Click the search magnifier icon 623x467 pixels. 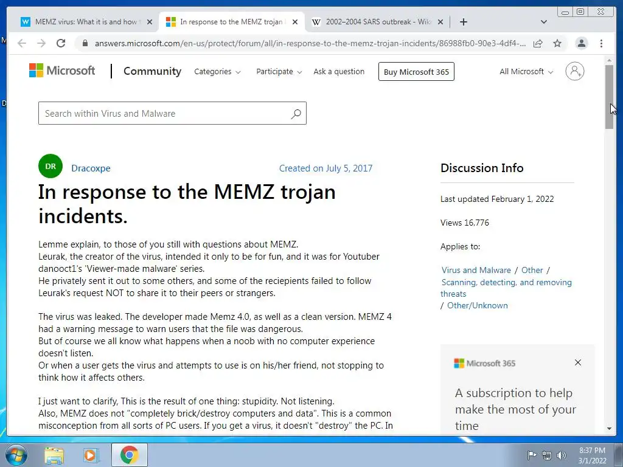296,114
